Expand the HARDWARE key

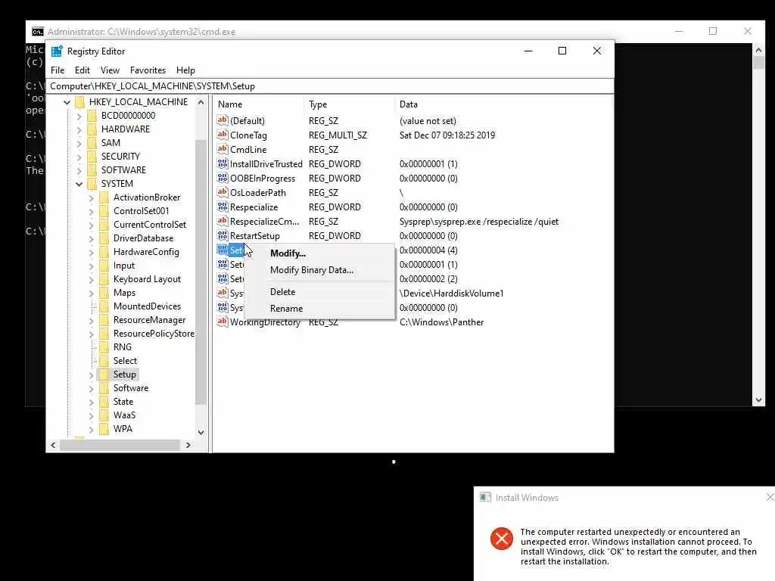point(79,129)
